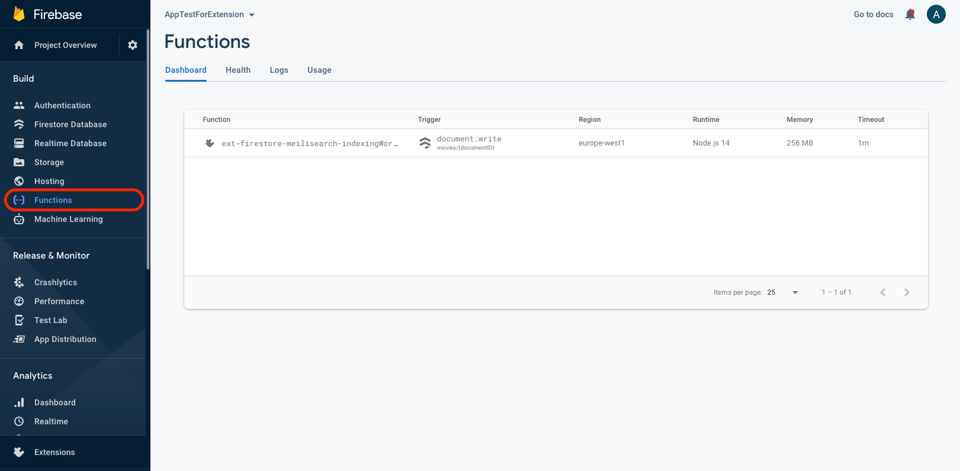Screen dimensions: 960x471
Task: Click Node.js 14 runtime cell
Action: pos(711,143)
